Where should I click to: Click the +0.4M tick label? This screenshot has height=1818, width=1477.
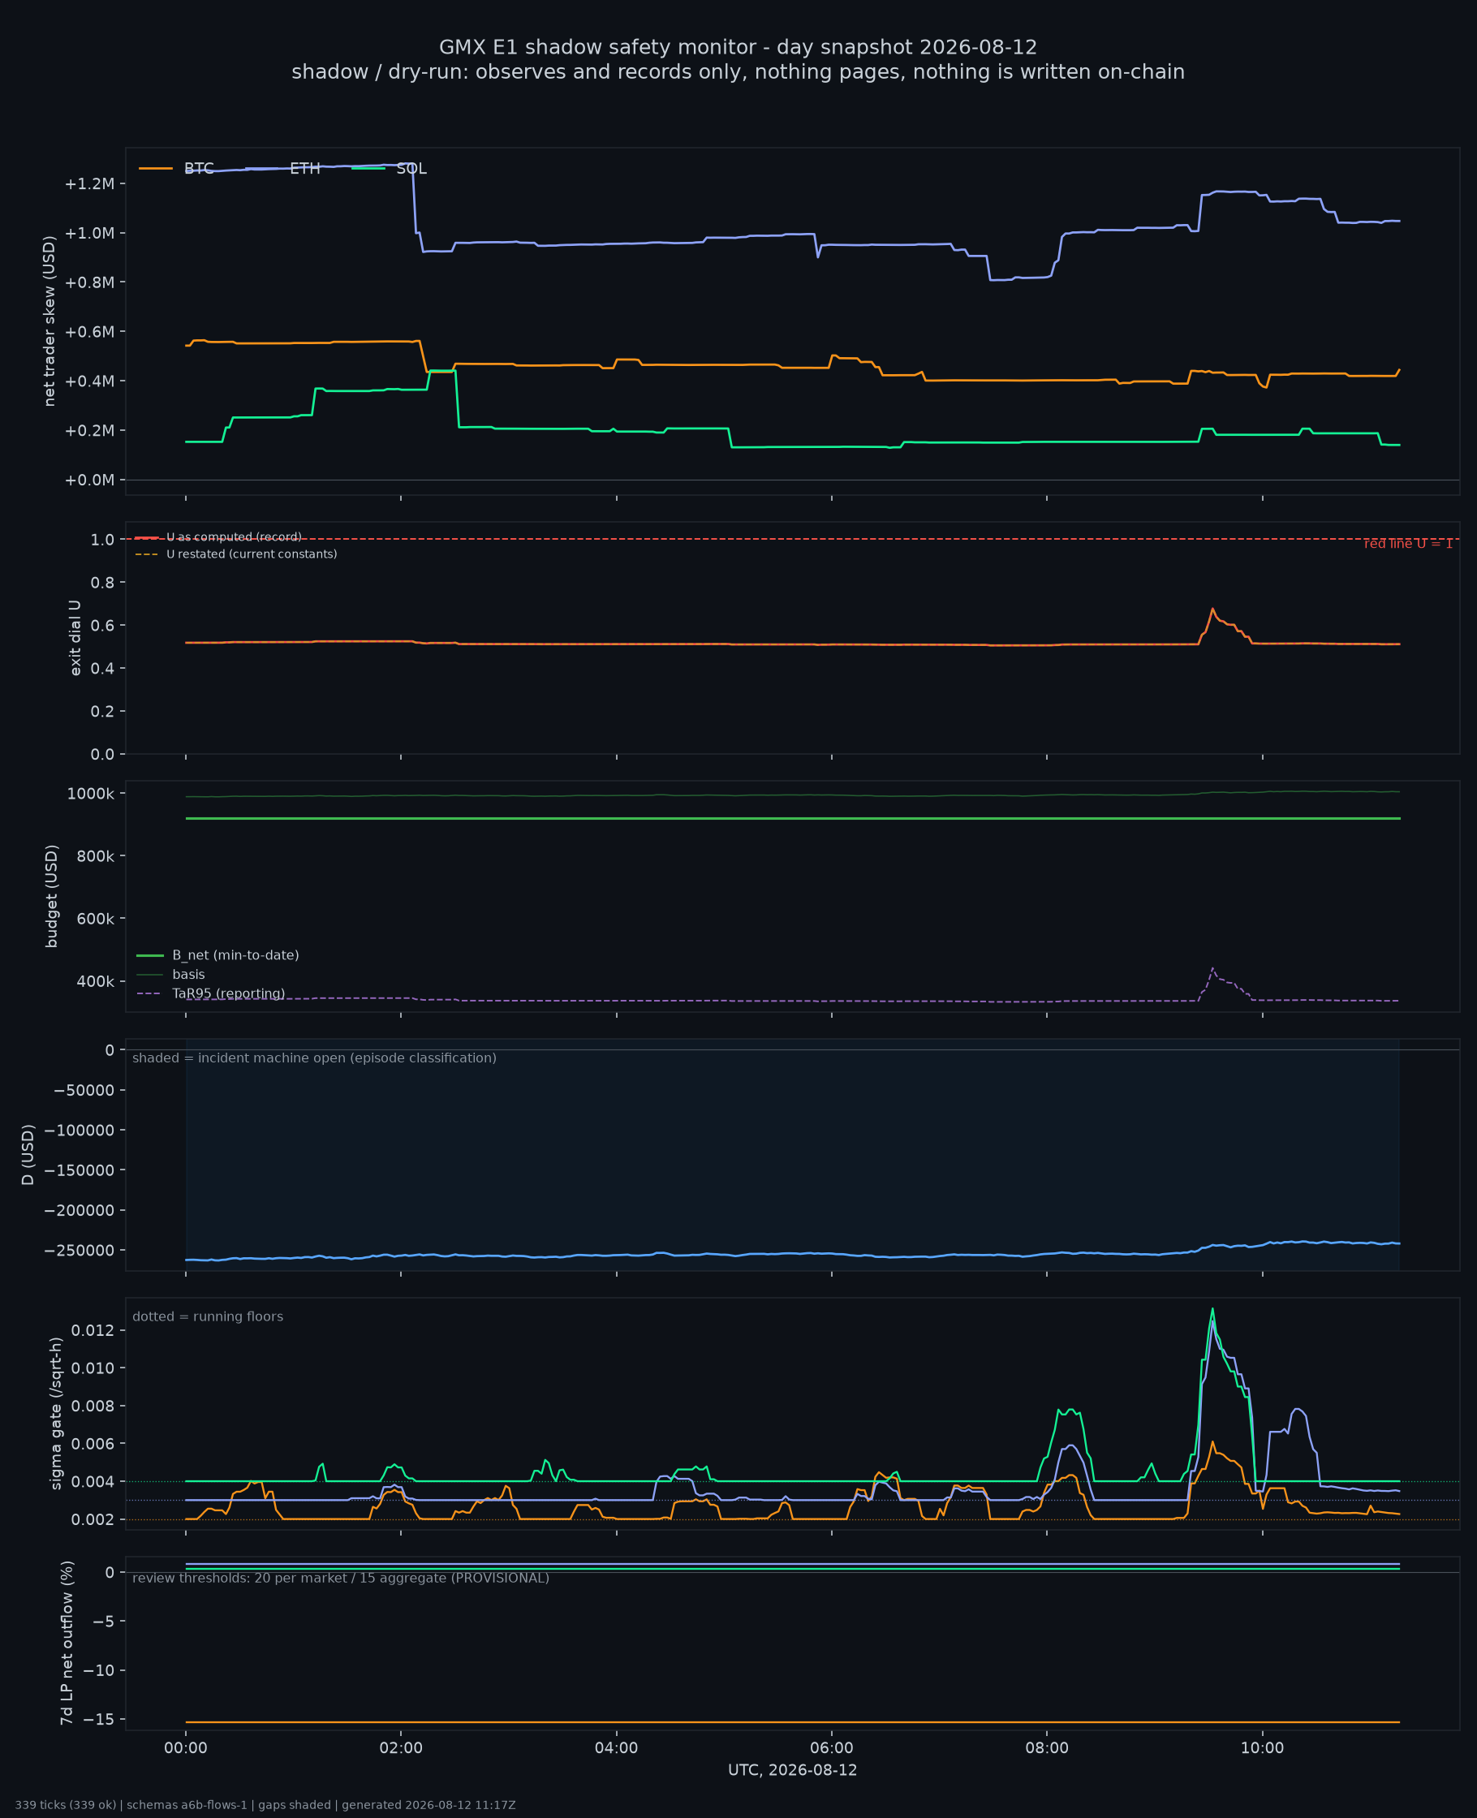point(89,381)
